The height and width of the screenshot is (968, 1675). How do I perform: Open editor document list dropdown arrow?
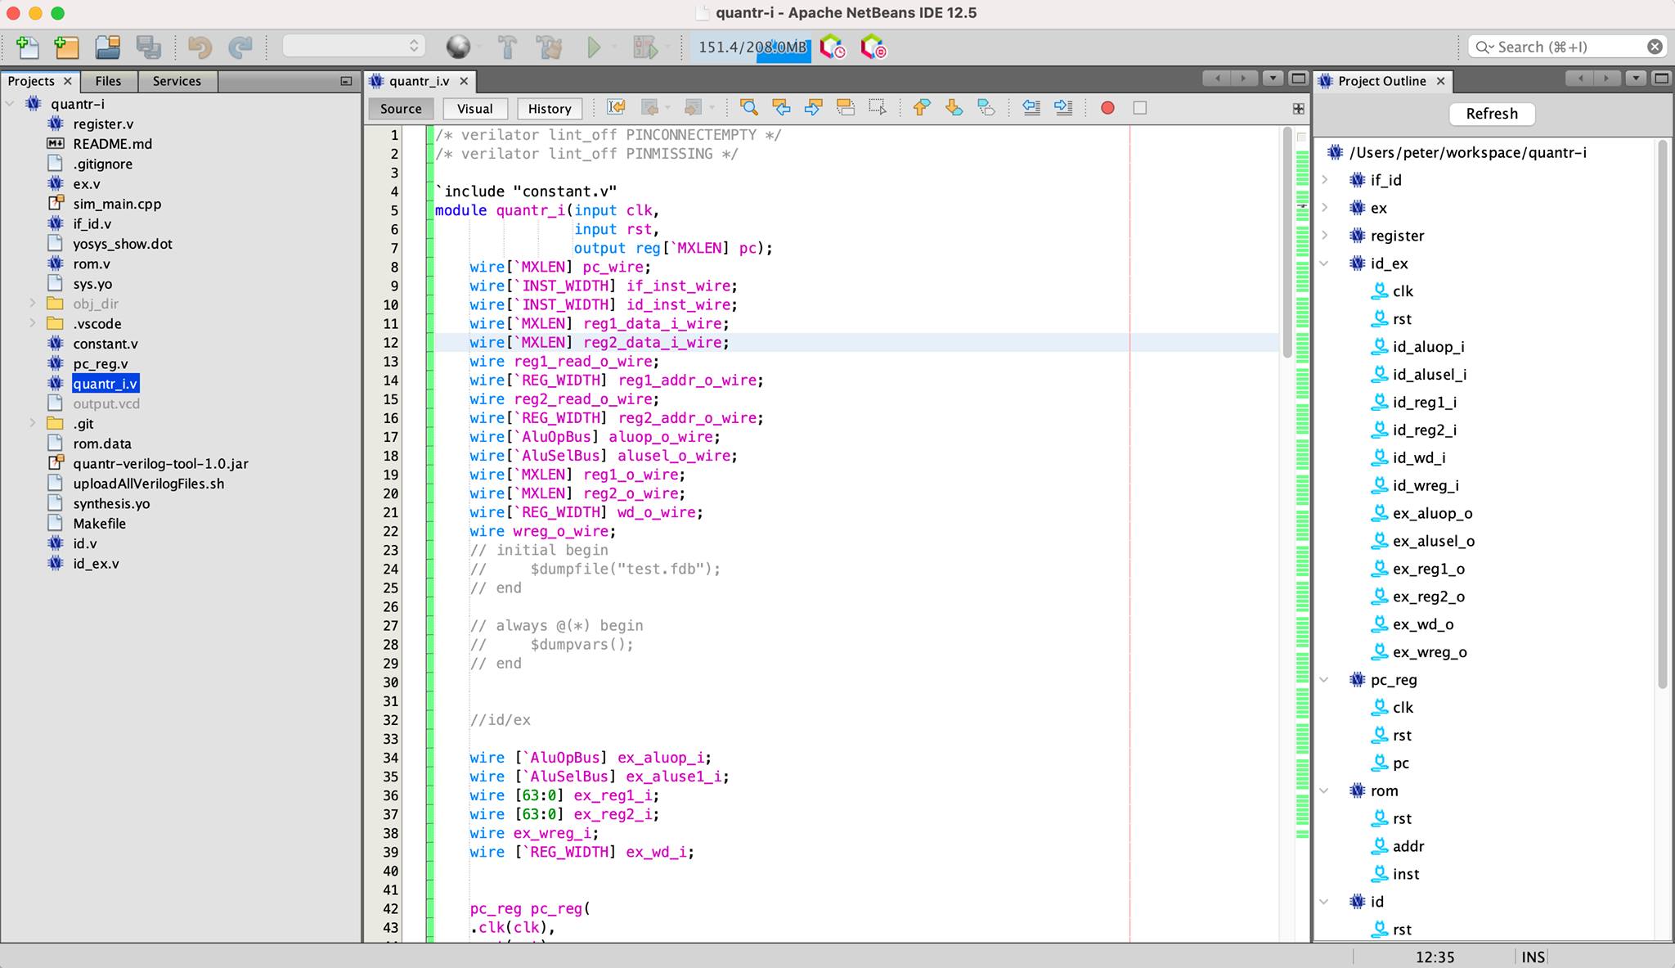(1273, 79)
